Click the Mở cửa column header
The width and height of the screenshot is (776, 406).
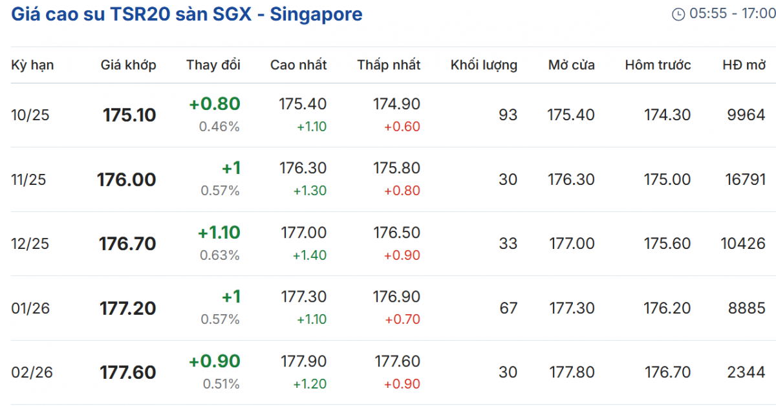click(571, 65)
